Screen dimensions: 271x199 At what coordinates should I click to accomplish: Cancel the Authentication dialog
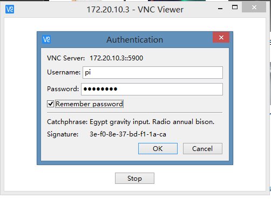(x=202, y=149)
